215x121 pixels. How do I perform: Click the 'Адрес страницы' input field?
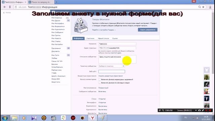click(x=117, y=48)
